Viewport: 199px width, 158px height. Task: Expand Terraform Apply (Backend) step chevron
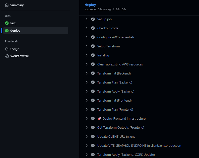[87, 91]
